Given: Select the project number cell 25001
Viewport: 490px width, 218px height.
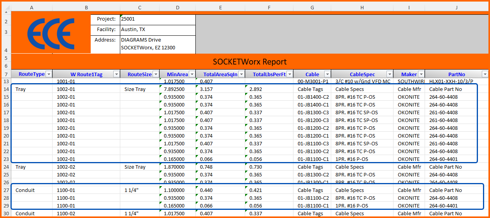Looking at the screenshot, I should tap(158, 19).
